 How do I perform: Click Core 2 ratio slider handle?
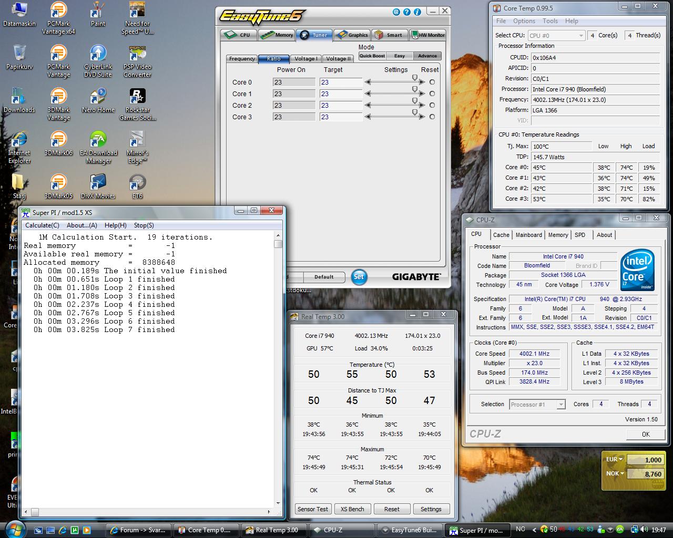pyautogui.click(x=415, y=101)
